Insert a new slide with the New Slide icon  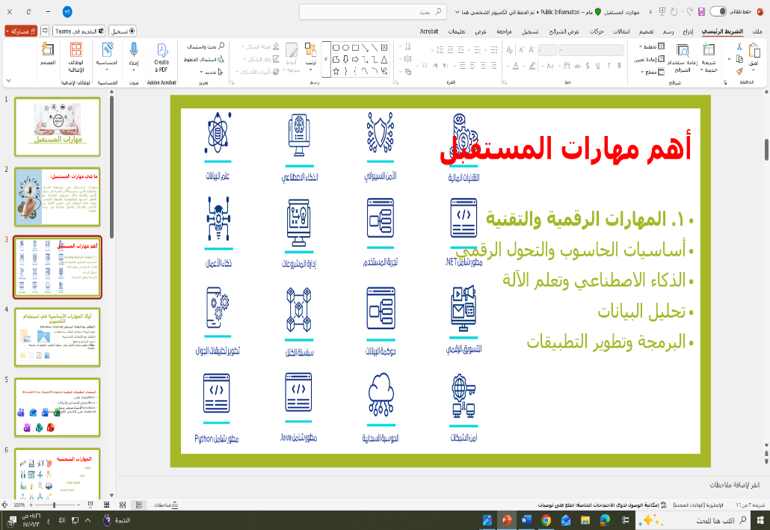tap(709, 50)
